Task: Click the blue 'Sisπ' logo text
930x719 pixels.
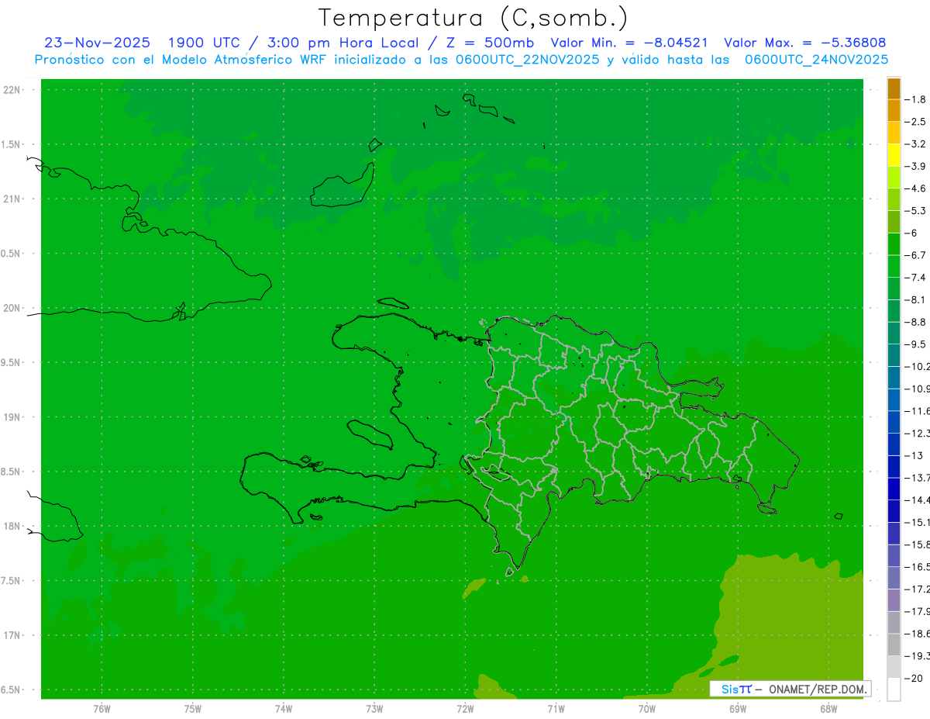Action: pos(735,689)
